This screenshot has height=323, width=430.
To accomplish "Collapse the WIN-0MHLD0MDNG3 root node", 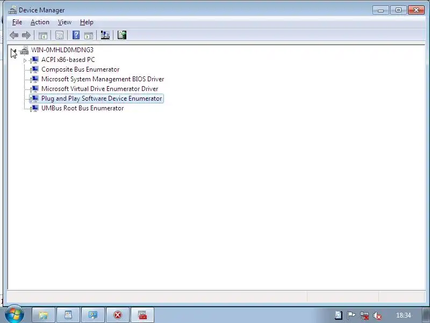I will pos(14,51).
